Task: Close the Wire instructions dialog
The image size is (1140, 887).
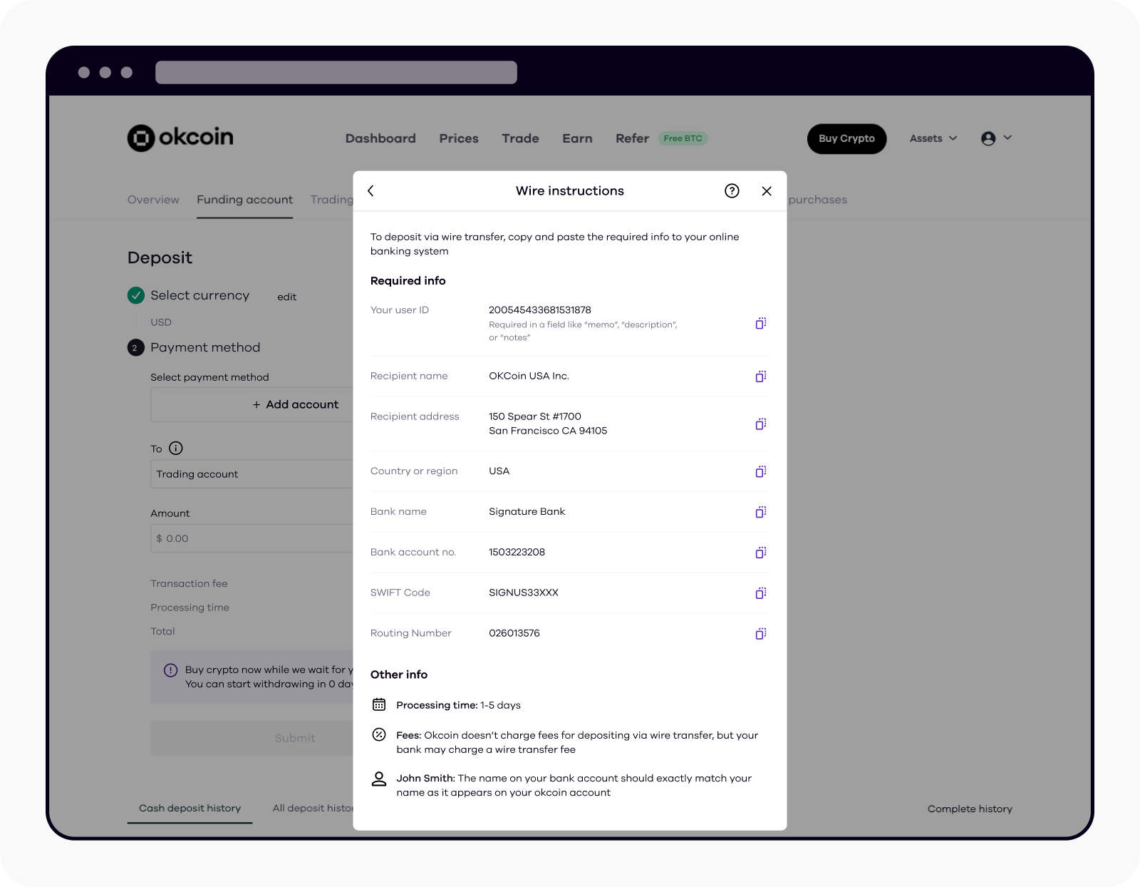Action: 767,190
